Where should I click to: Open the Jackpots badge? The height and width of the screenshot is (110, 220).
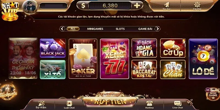click(x=9, y=92)
